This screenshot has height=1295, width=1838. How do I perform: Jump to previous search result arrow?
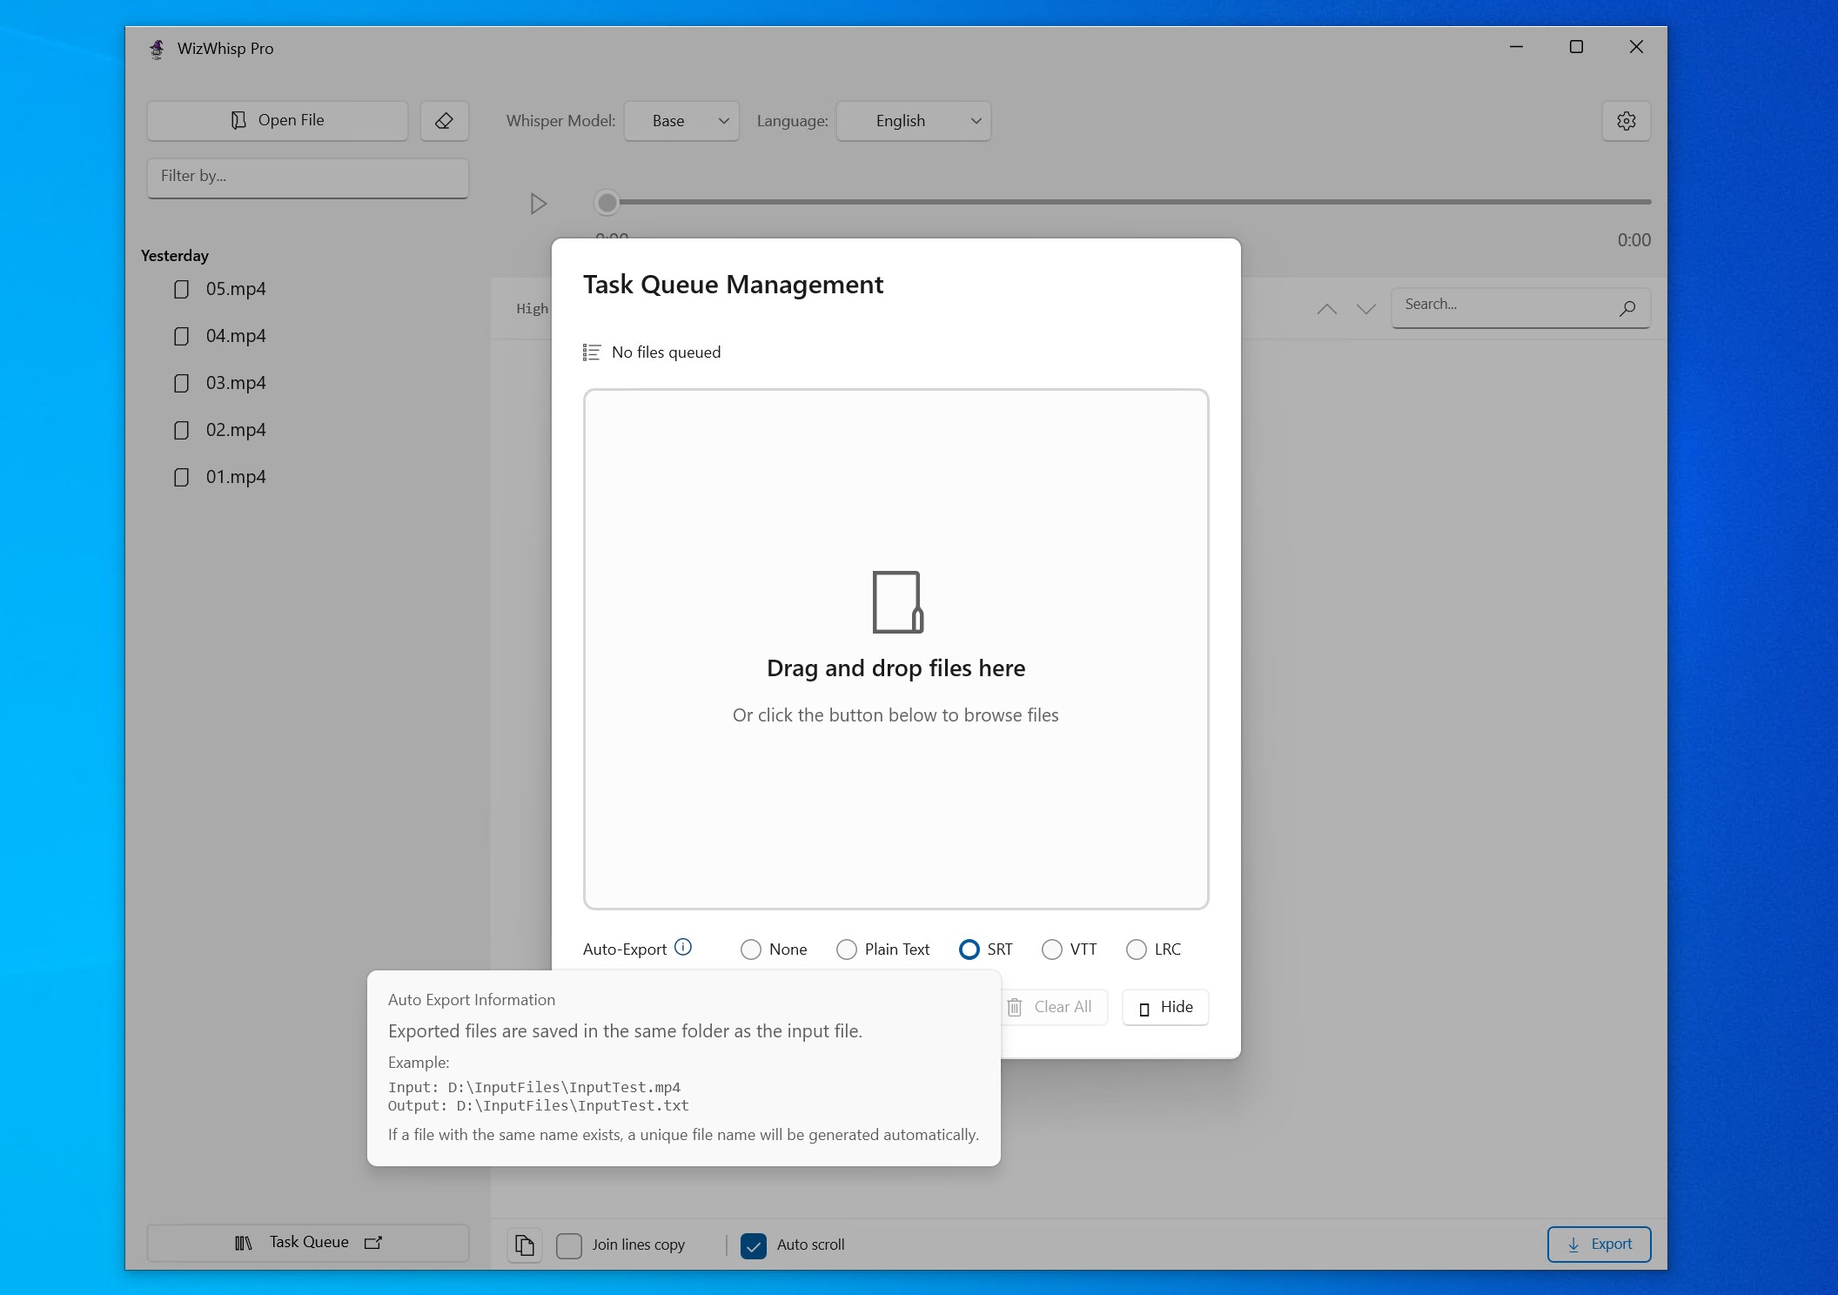[1326, 309]
